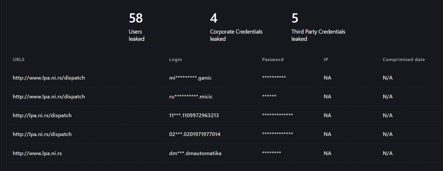
Task: Select the masked password in the ganic row
Action: coord(274,77)
